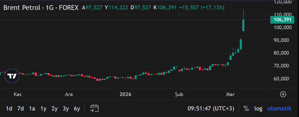The image size is (299, 117).
Task: Open timezone menu showing UTC+3 clock
Action: pyautogui.click(x=211, y=108)
